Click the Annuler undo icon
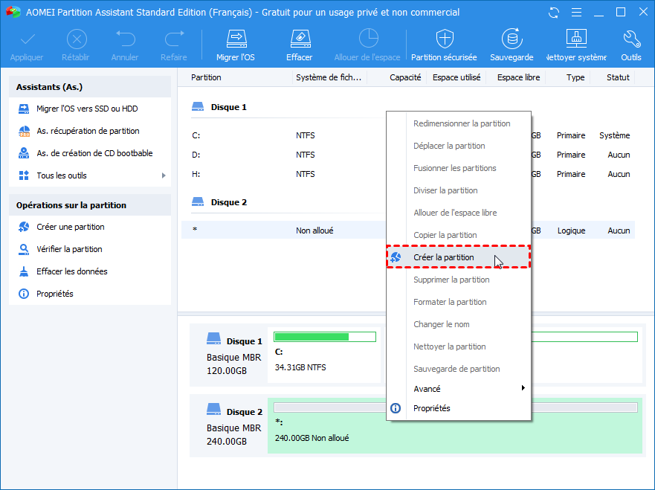 click(x=126, y=39)
